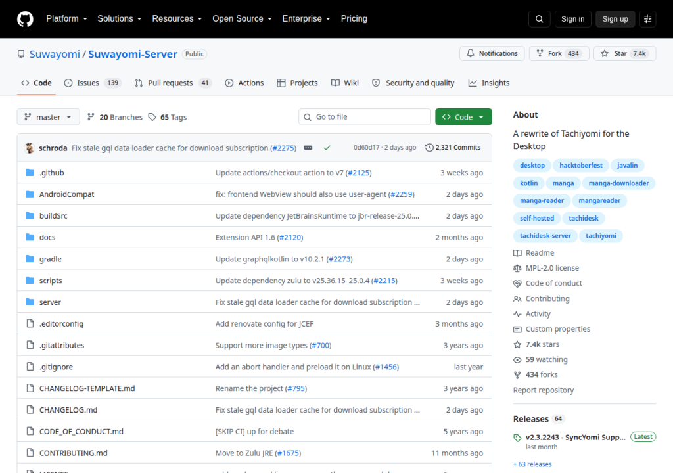Switch to the Pull requests tab
This screenshot has width=673, height=473.
(x=174, y=83)
